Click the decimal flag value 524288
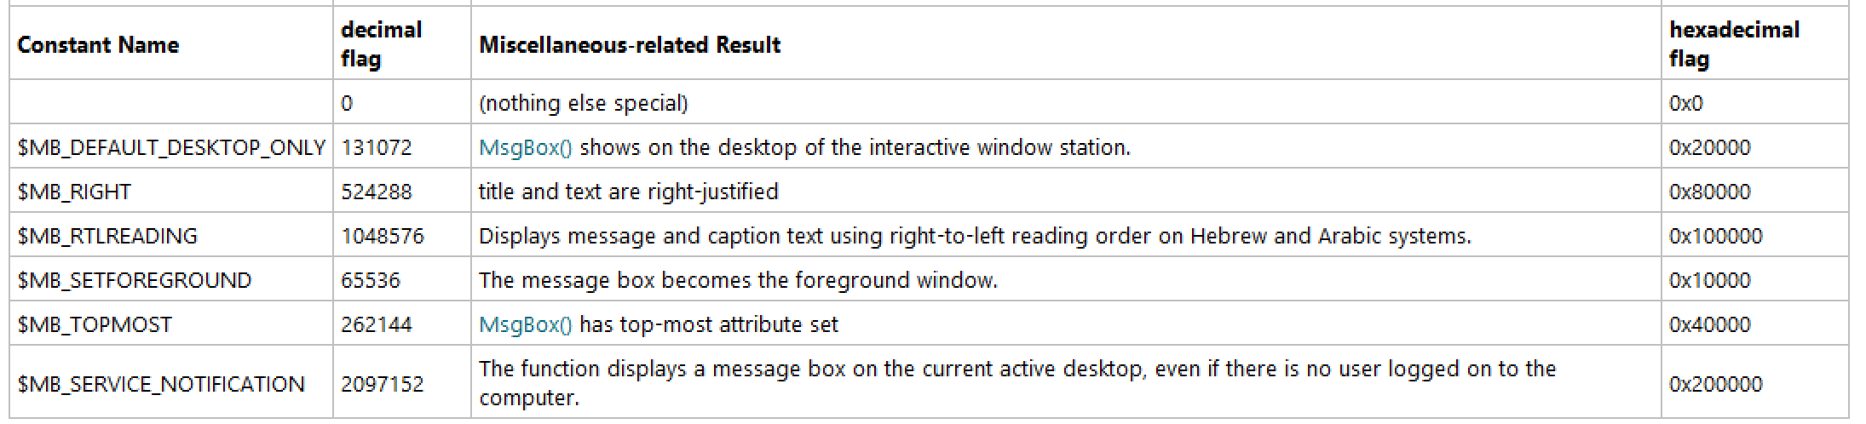 pyautogui.click(x=377, y=192)
